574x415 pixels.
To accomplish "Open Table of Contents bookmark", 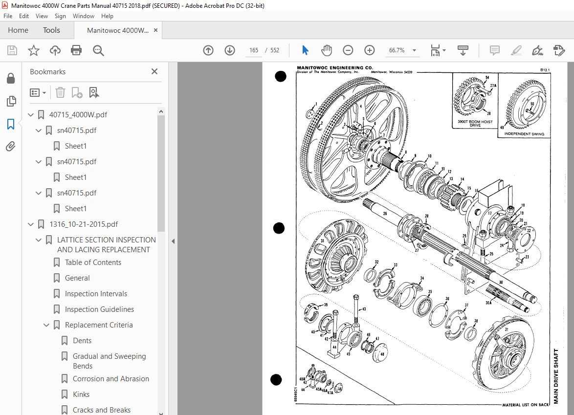I will (x=93, y=262).
